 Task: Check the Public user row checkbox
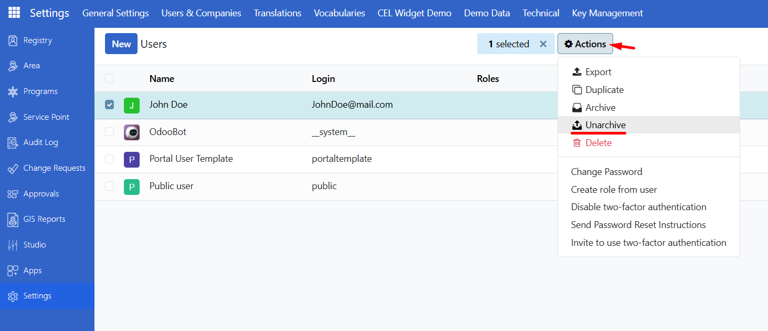pos(109,186)
